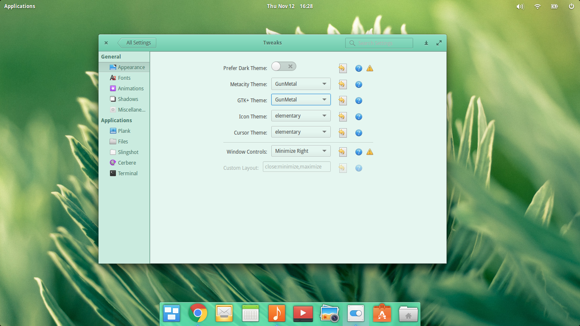Open AppCenter from the dock
This screenshot has width=580, height=326.
click(382, 313)
